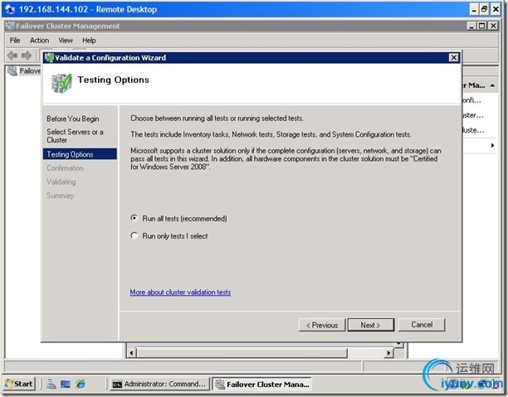Open the View menu
Viewport: 508px width, 397px height.
(x=66, y=41)
